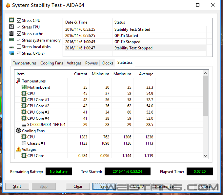The height and width of the screenshot is (195, 223).
Task: Click the CPU chip icon beside Stress CPU
Action: pos(11,20)
